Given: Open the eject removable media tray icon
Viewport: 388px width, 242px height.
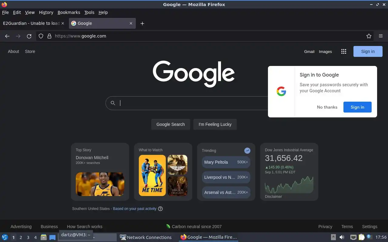Looking at the screenshot, I should [333, 237].
